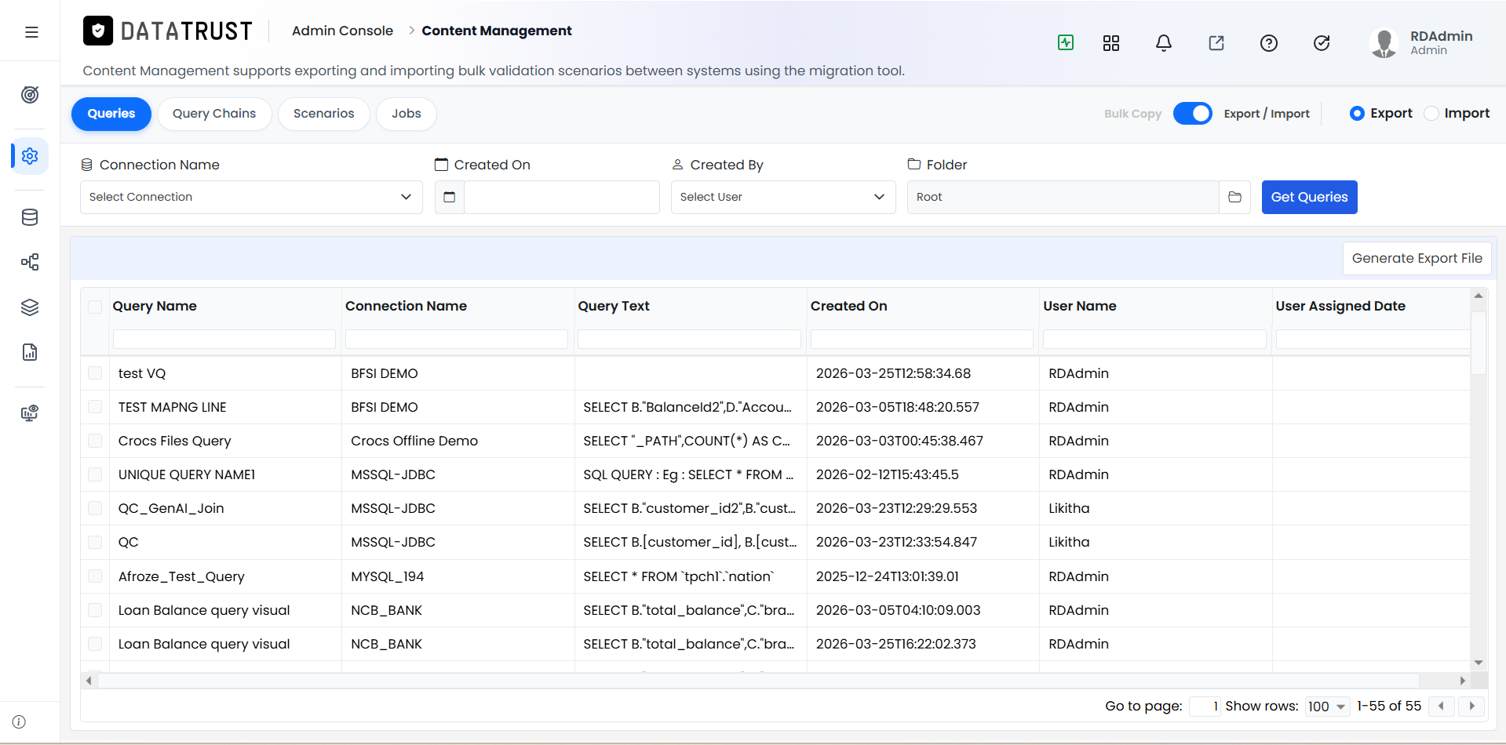Switch to the Jobs tab
Viewport: 1506px width, 745px height.
click(x=407, y=114)
